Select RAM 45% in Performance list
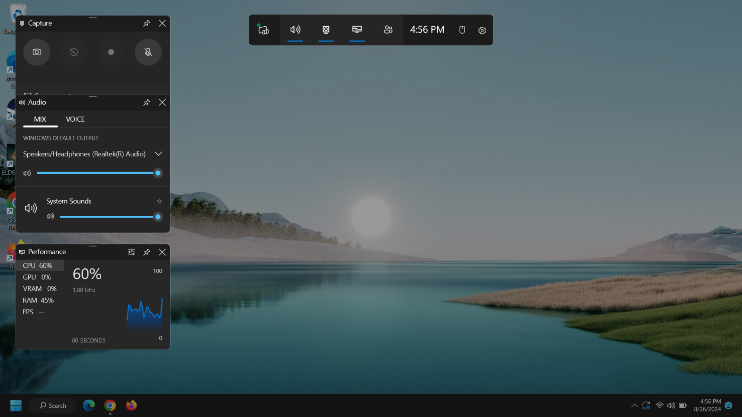The width and height of the screenshot is (742, 417). [38, 300]
